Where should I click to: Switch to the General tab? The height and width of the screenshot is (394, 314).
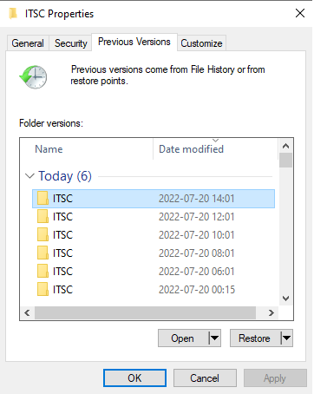[28, 43]
